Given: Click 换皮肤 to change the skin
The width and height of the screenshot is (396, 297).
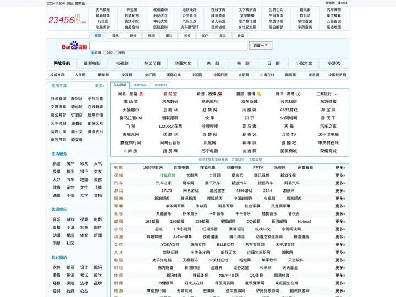Looking at the screenshot, I should click(343, 3).
